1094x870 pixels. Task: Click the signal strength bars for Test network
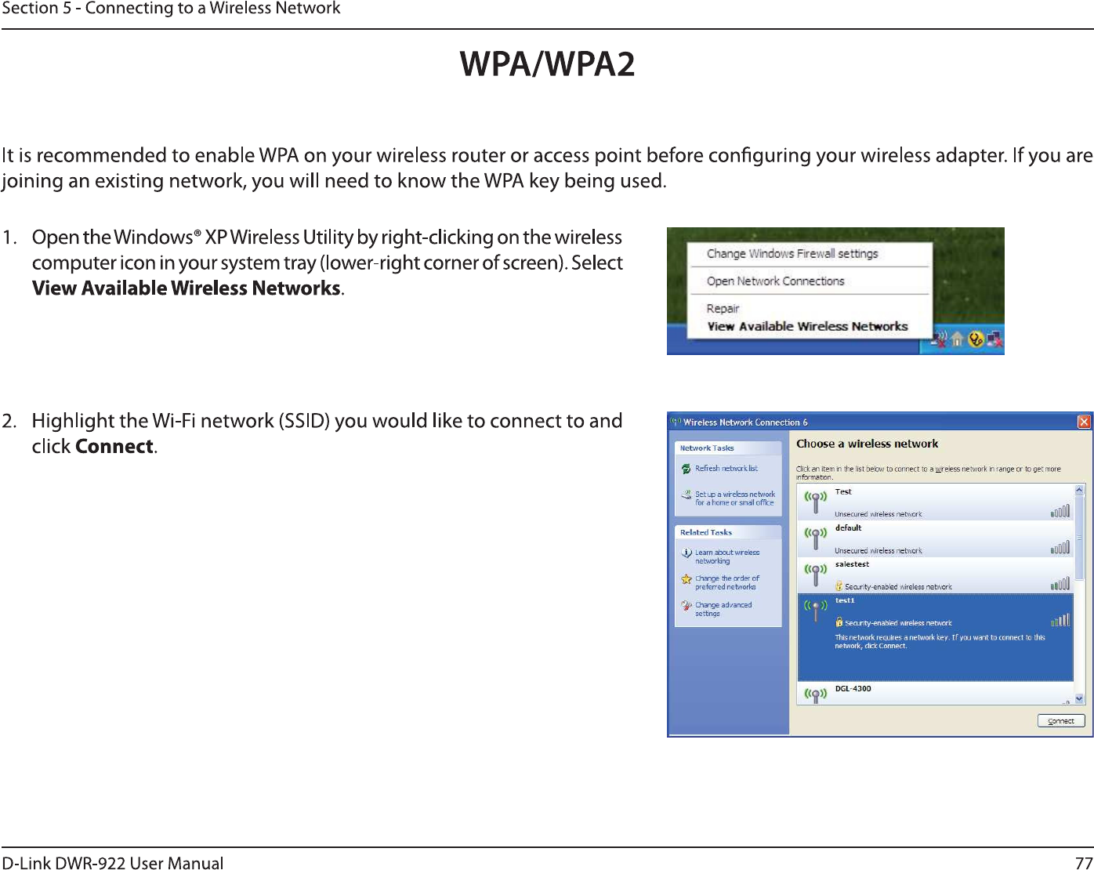click(1060, 512)
